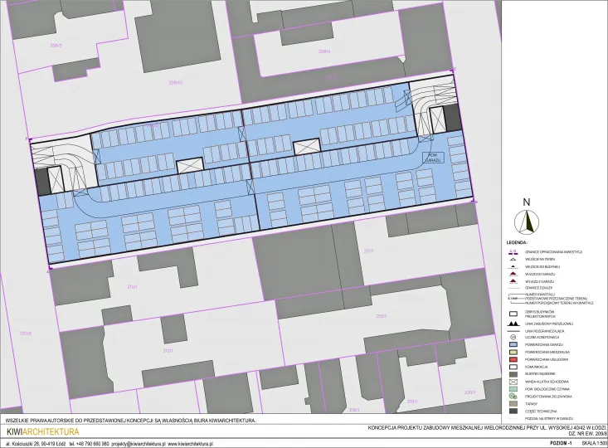The image size is (608, 448).
Task: Click the 'Wejście na teren' legend symbol
Action: click(x=513, y=259)
